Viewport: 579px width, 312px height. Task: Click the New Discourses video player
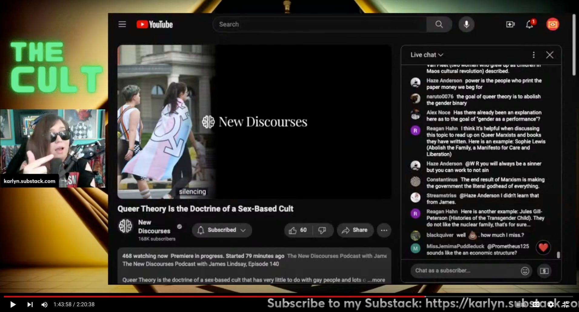pyautogui.click(x=254, y=122)
